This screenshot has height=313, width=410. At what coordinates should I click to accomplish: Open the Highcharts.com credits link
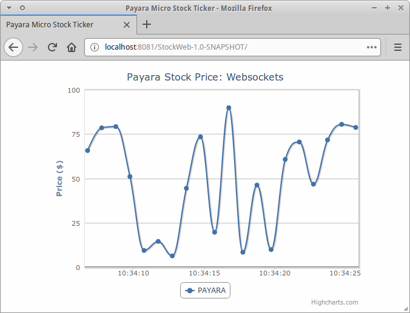[x=334, y=302]
